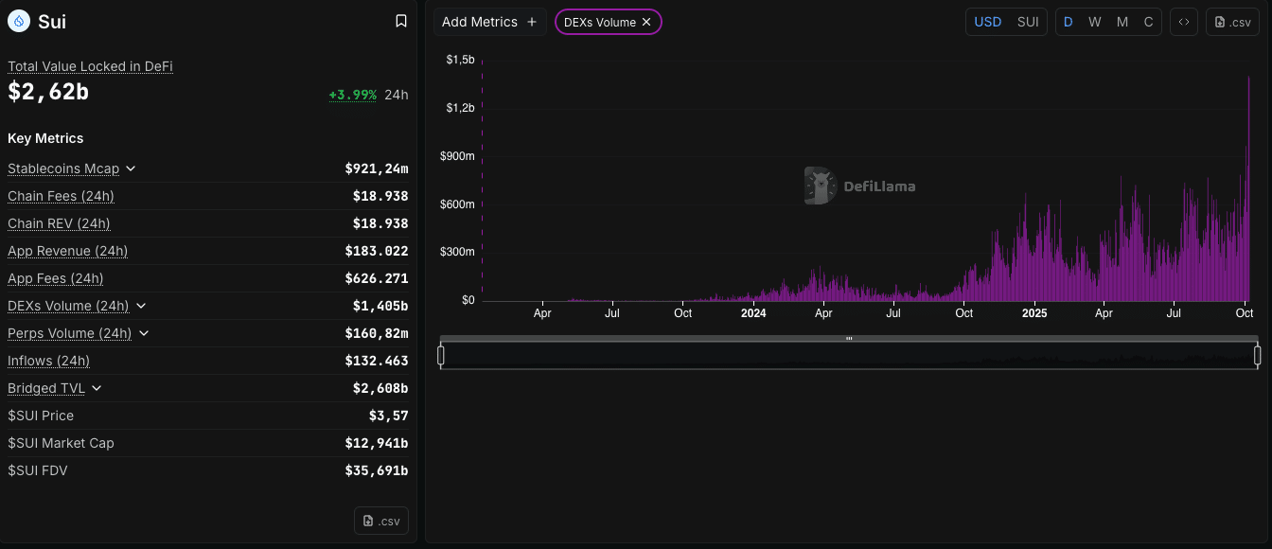The width and height of the screenshot is (1272, 549).
Task: Switch chart denomination to USD
Action: [x=987, y=22]
